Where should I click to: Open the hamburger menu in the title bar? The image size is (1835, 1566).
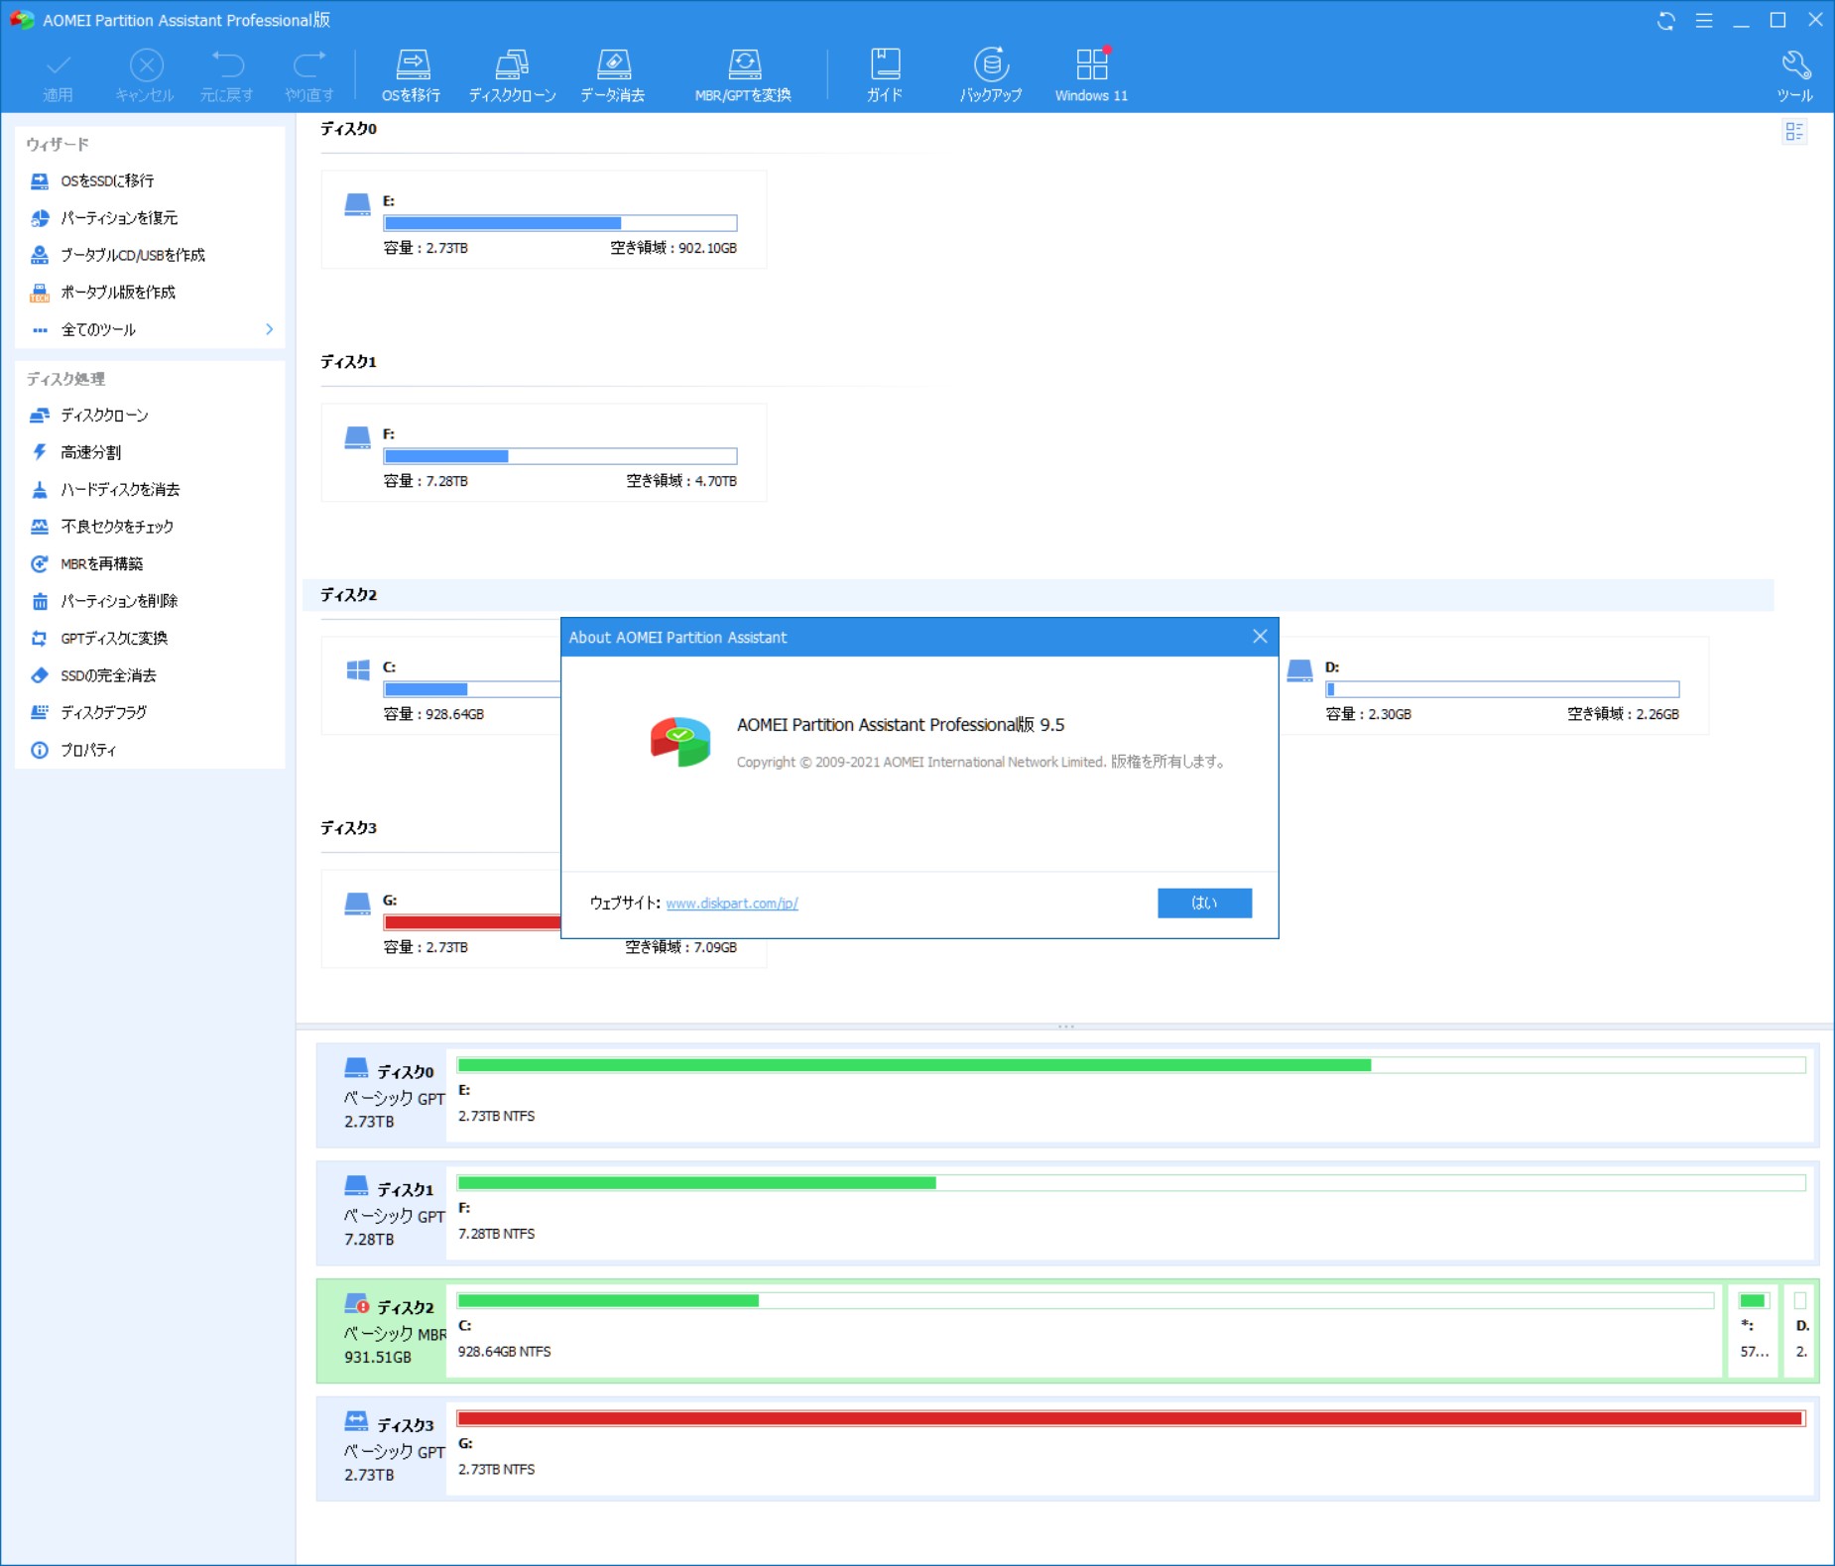[1705, 20]
